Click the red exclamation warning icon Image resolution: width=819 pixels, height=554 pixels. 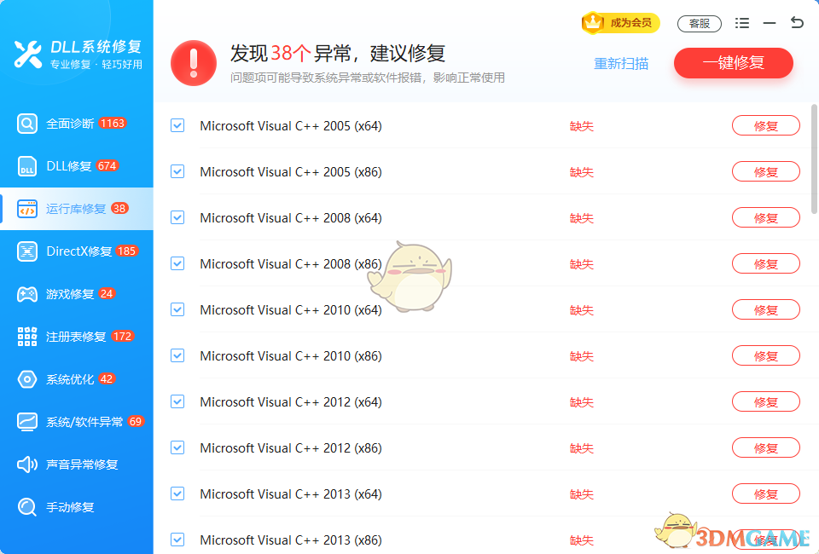(x=193, y=62)
